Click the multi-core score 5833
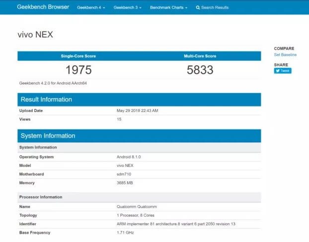 pyautogui.click(x=200, y=70)
